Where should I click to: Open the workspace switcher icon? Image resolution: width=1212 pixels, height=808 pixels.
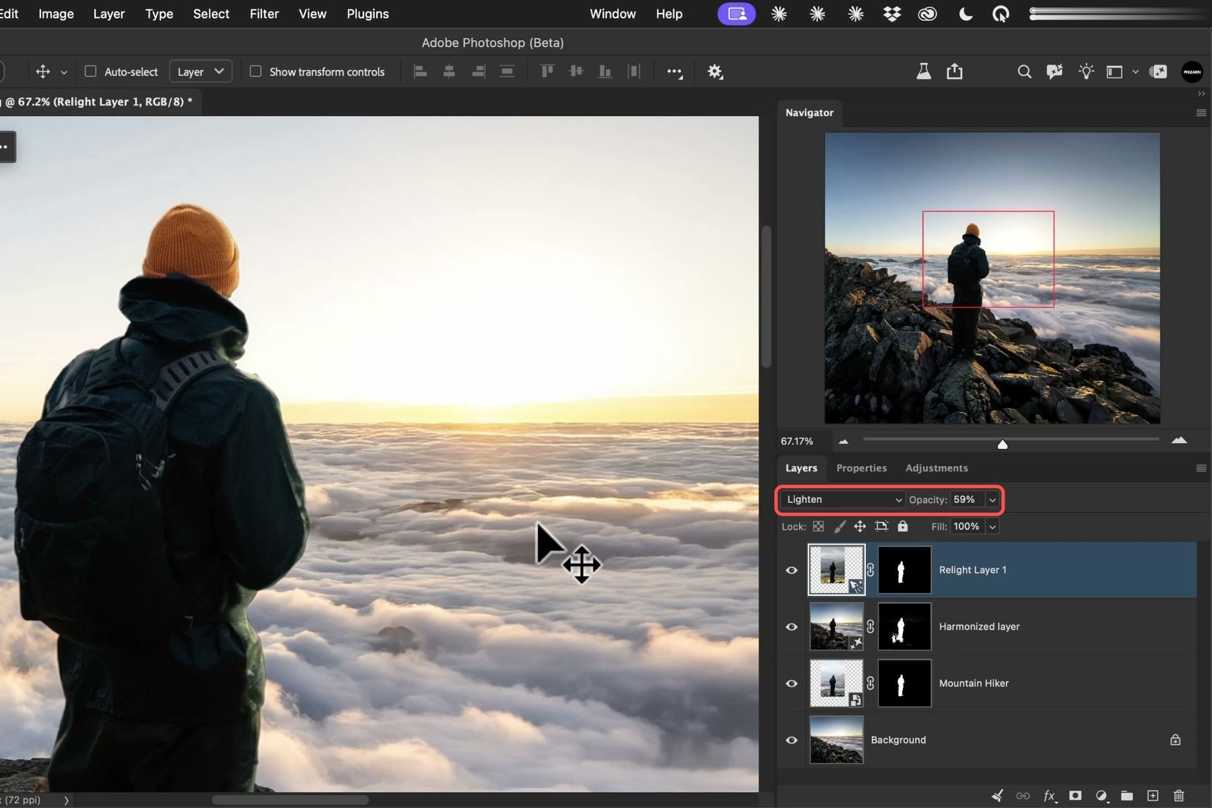(1114, 71)
